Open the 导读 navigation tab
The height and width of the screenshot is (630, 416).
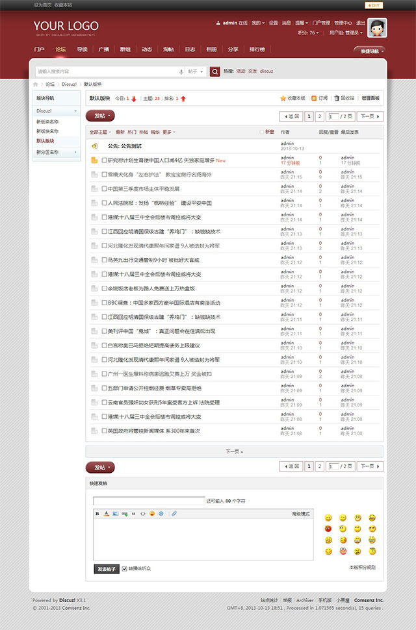pos(82,49)
